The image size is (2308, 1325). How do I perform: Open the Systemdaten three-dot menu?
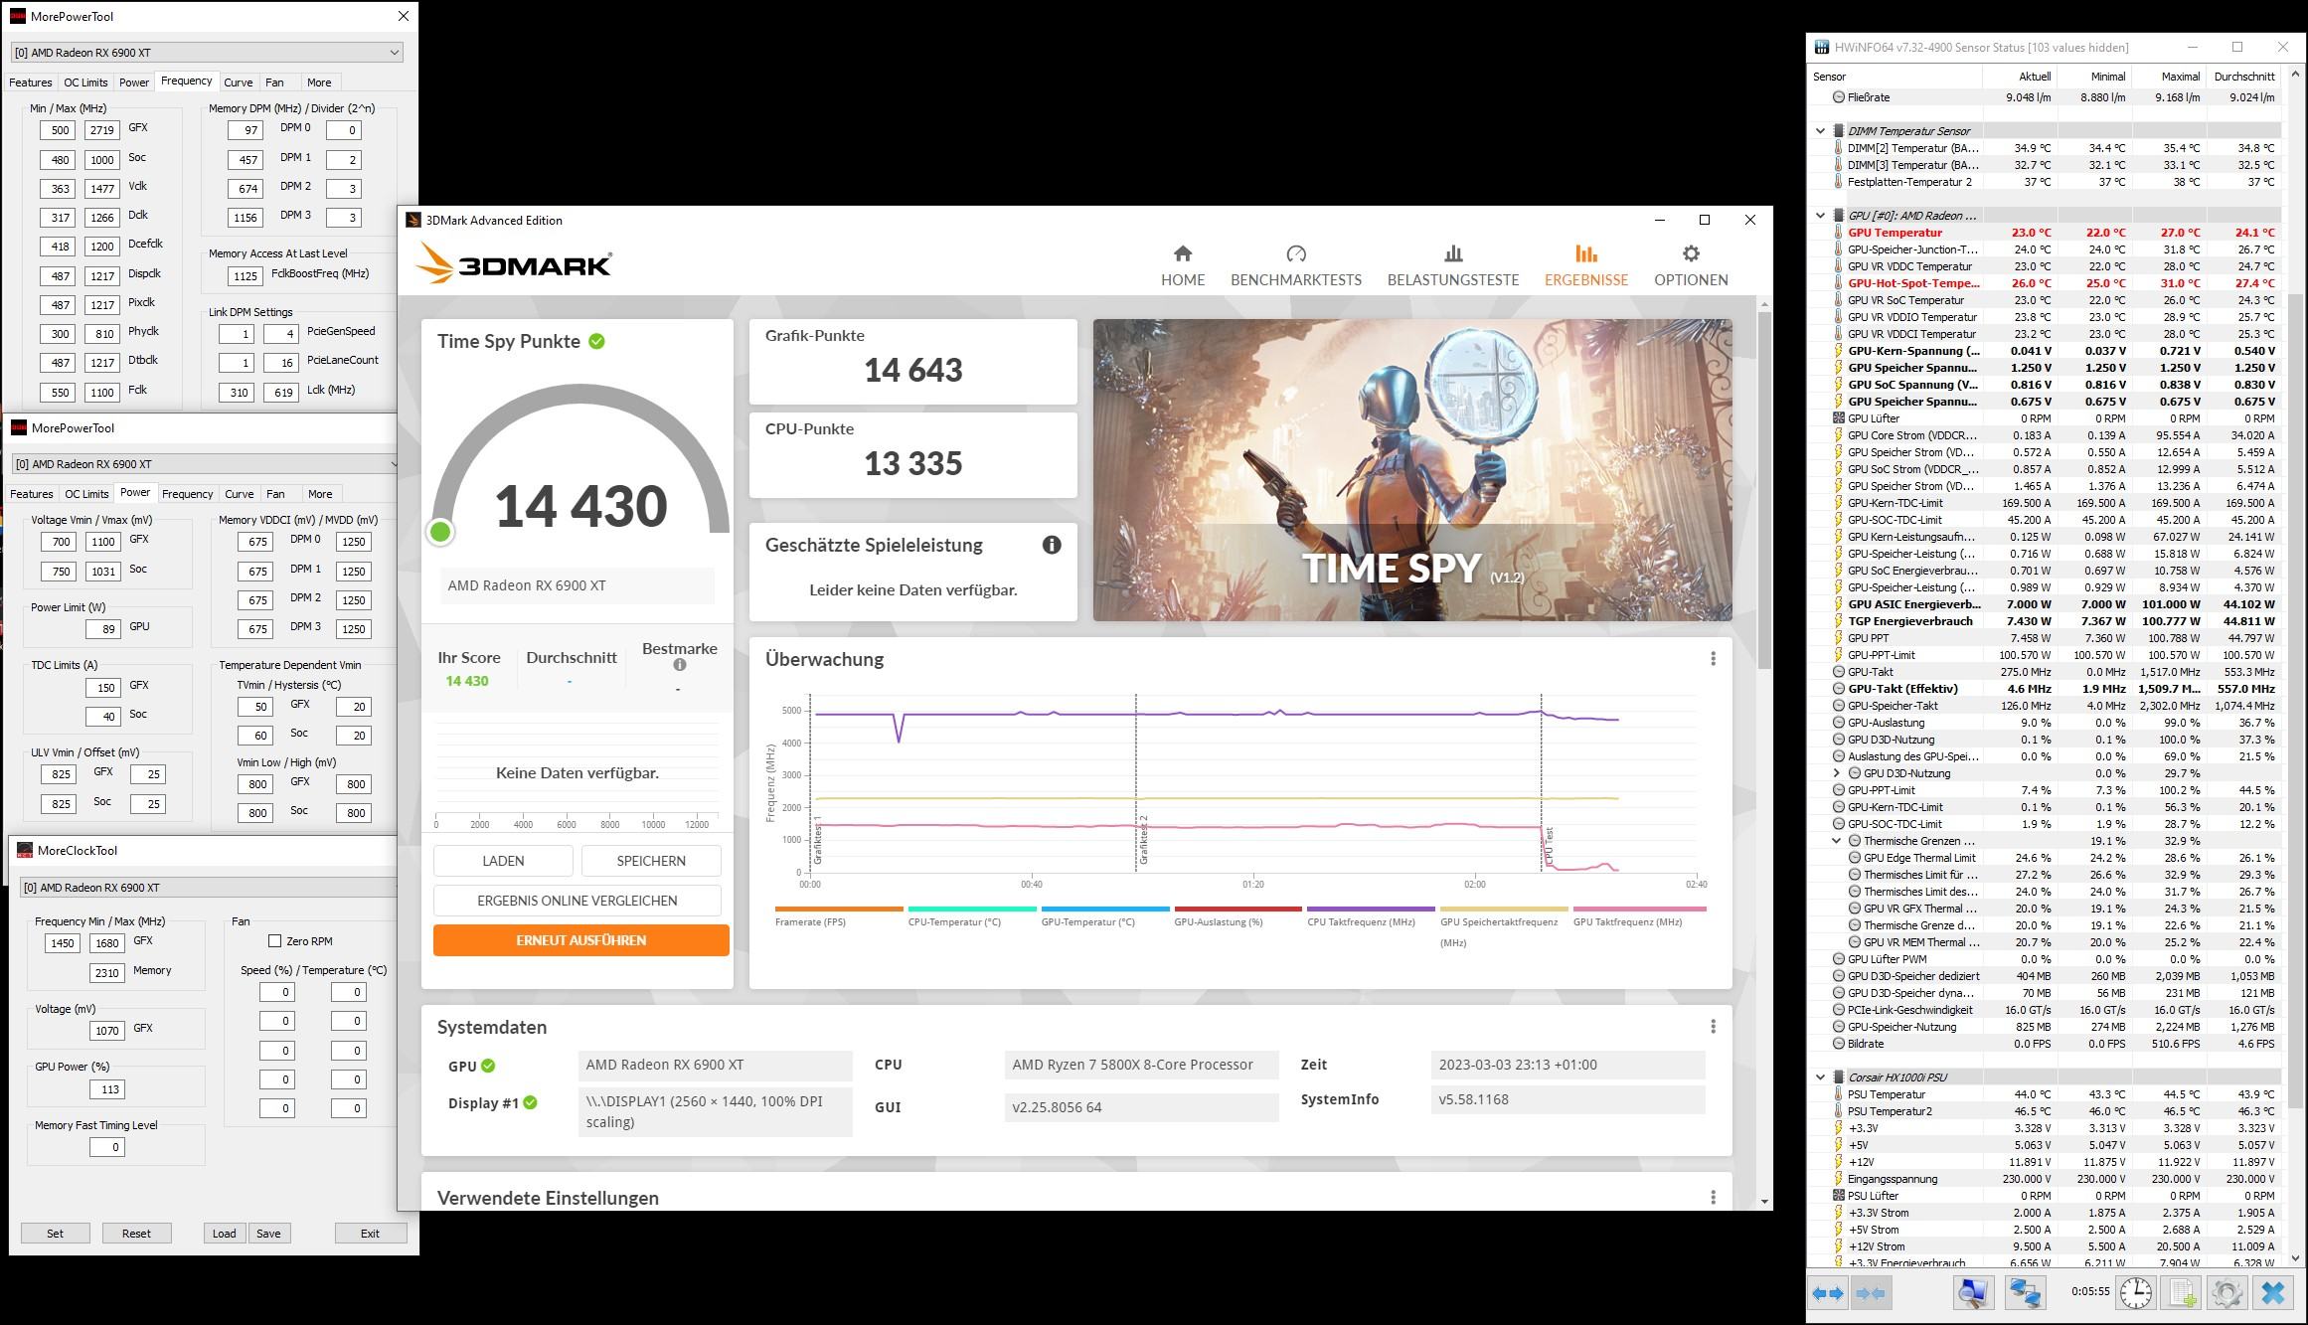point(1713,1027)
